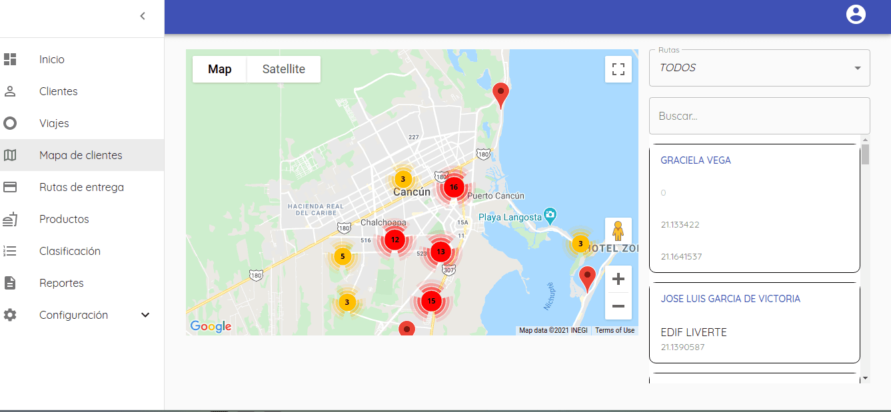The height and width of the screenshot is (412, 891).
Task: Select the GRACIELA VEGA client card
Action: [754, 208]
